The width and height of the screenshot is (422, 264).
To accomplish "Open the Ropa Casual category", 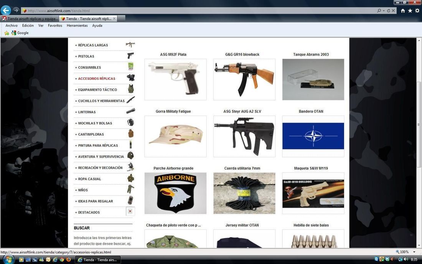I will pyautogui.click(x=90, y=179).
